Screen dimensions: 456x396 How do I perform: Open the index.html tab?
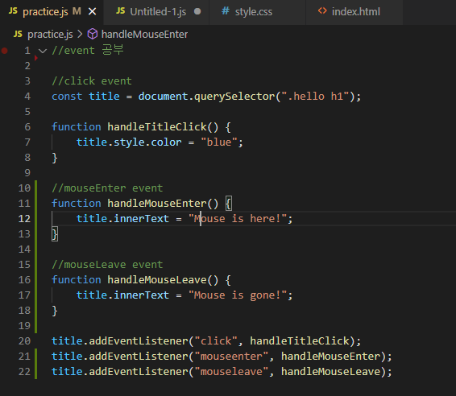coord(355,12)
